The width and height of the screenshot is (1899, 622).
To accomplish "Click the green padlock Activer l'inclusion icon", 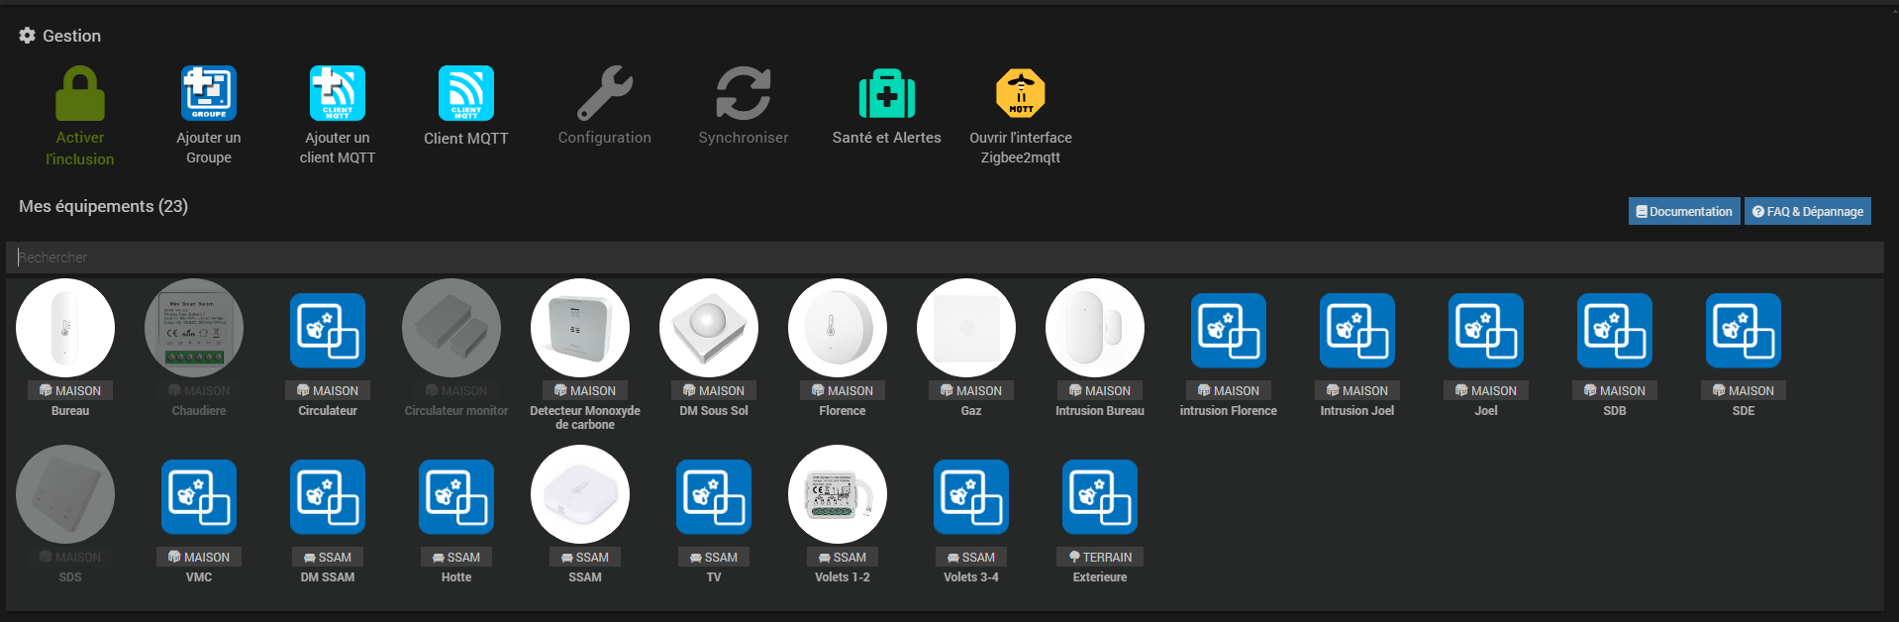I will (80, 93).
